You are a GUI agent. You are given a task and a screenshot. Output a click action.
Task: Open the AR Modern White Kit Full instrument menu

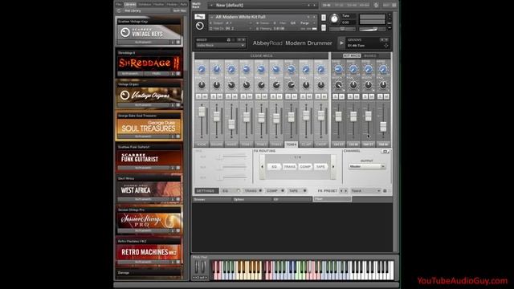(212, 17)
